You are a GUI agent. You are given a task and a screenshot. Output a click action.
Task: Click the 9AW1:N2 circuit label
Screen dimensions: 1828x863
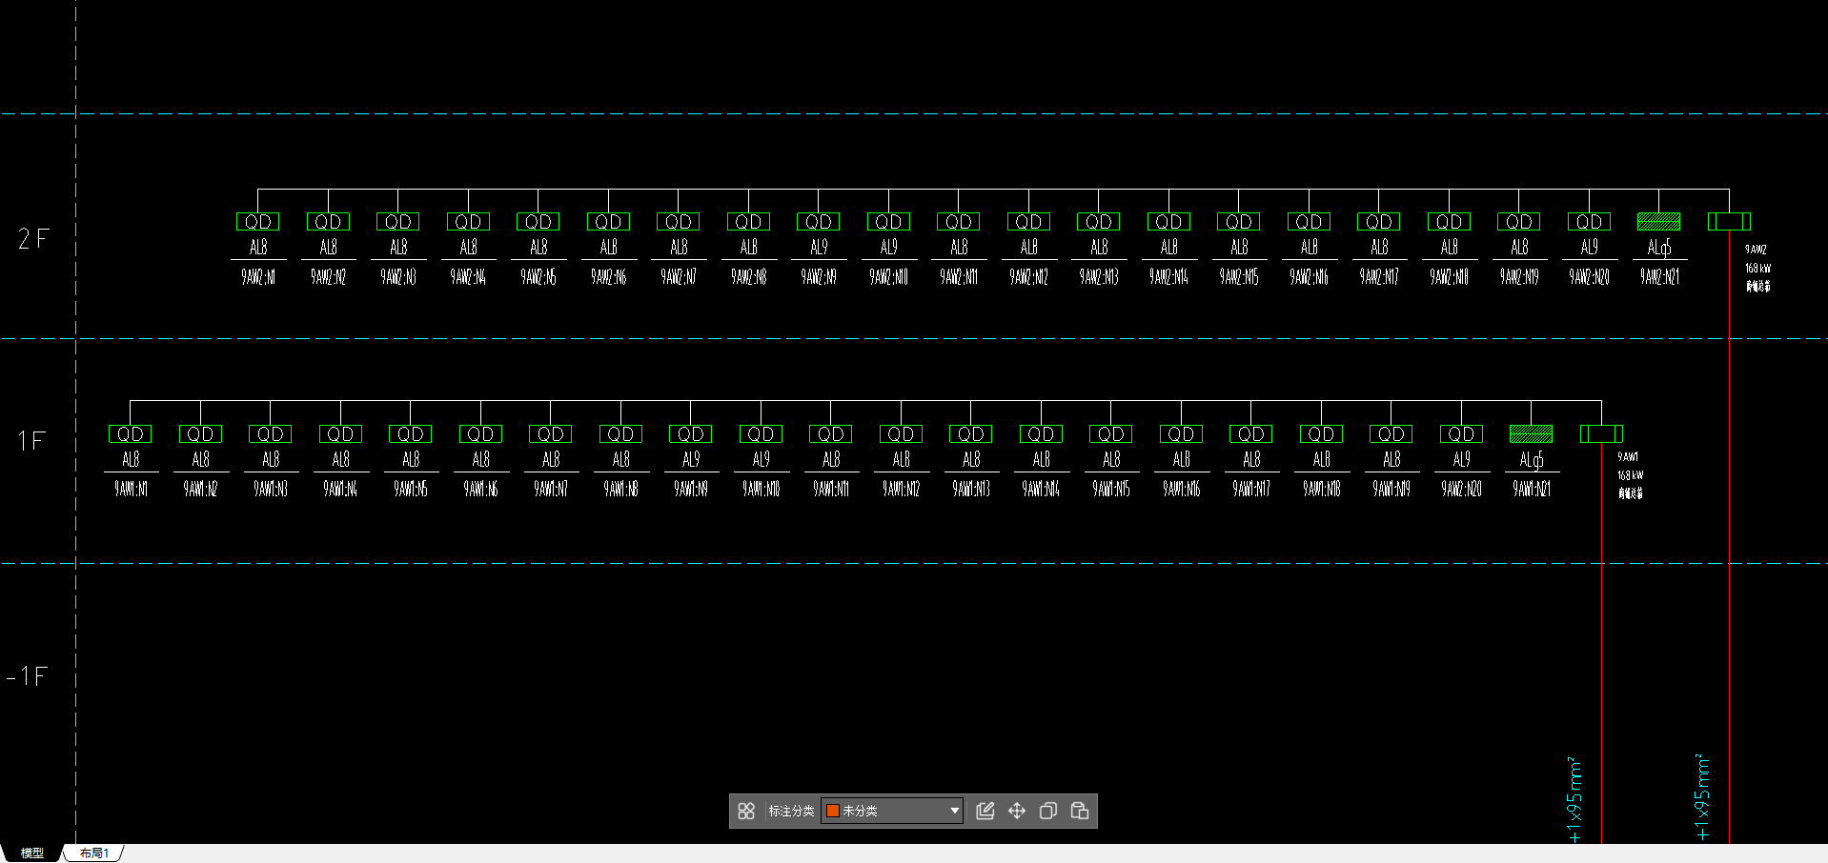[200, 489]
